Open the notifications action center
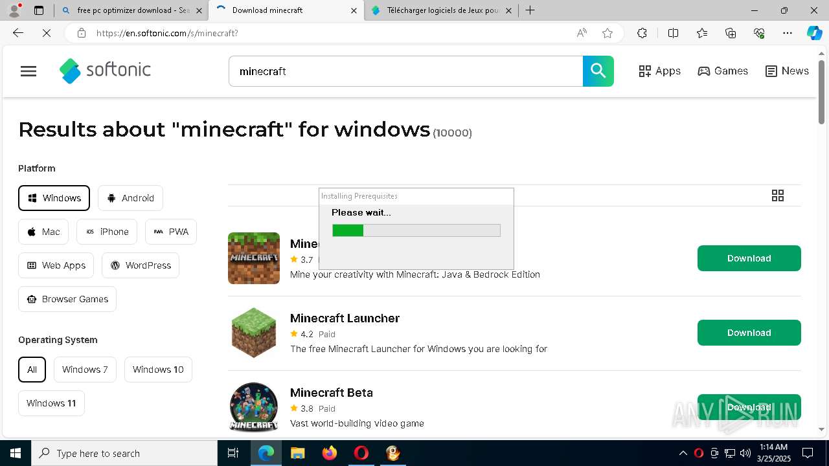The image size is (829, 466). pyautogui.click(x=808, y=453)
